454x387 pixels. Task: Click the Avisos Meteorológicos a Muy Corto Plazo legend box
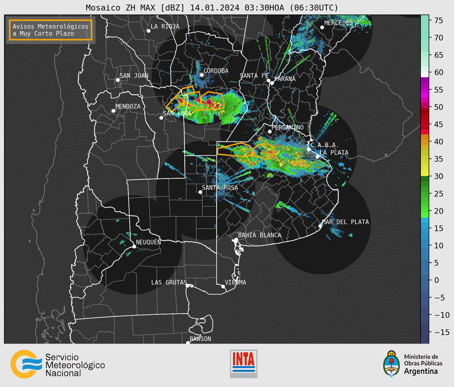(51, 30)
